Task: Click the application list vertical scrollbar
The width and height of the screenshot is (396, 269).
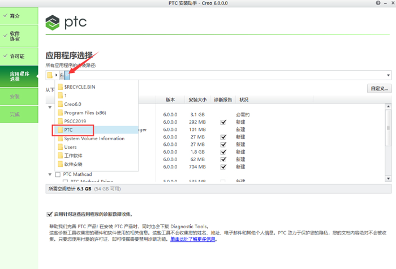Action: pyautogui.click(x=389, y=141)
